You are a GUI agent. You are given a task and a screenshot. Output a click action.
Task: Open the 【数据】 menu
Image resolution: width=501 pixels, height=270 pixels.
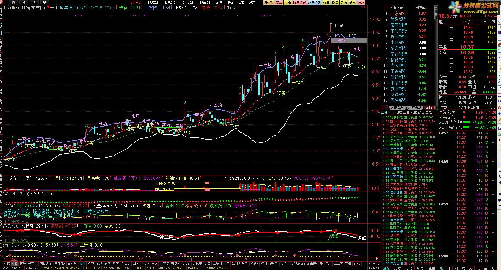tap(153, 2)
